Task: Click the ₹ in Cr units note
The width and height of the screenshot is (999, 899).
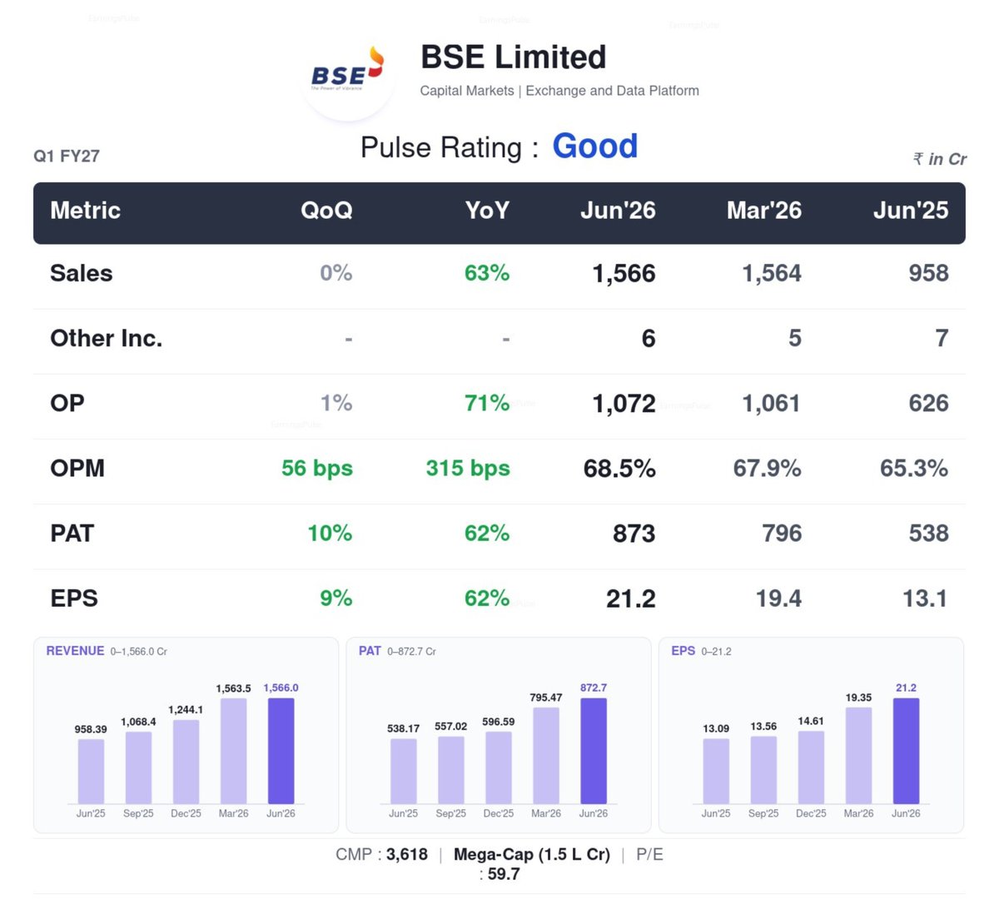Action: click(940, 159)
